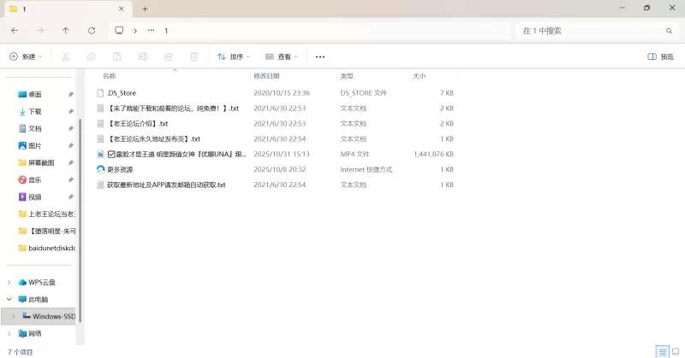This screenshot has height=358, width=685.
Task: Toggle the 预览 preview pane
Action: (x=660, y=56)
